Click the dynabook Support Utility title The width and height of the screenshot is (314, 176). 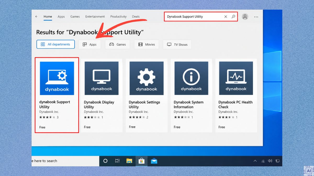tap(55, 104)
